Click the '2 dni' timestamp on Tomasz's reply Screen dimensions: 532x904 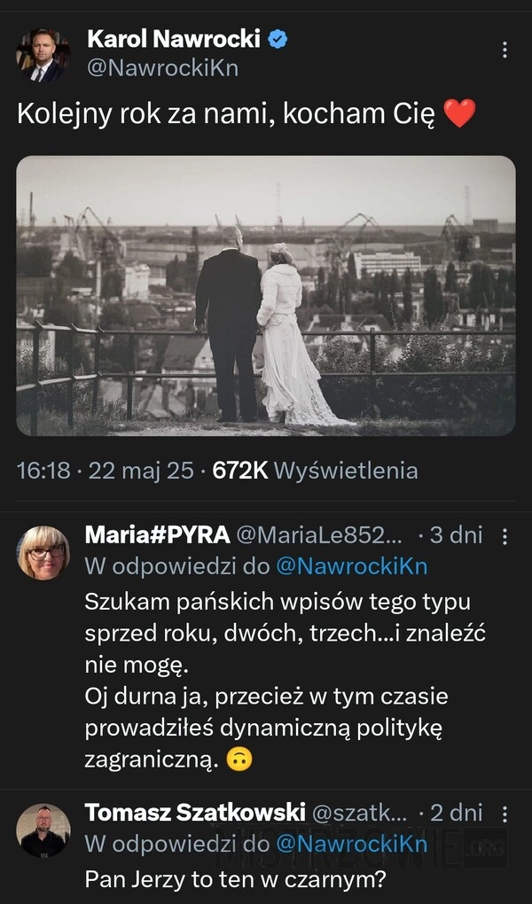[456, 812]
